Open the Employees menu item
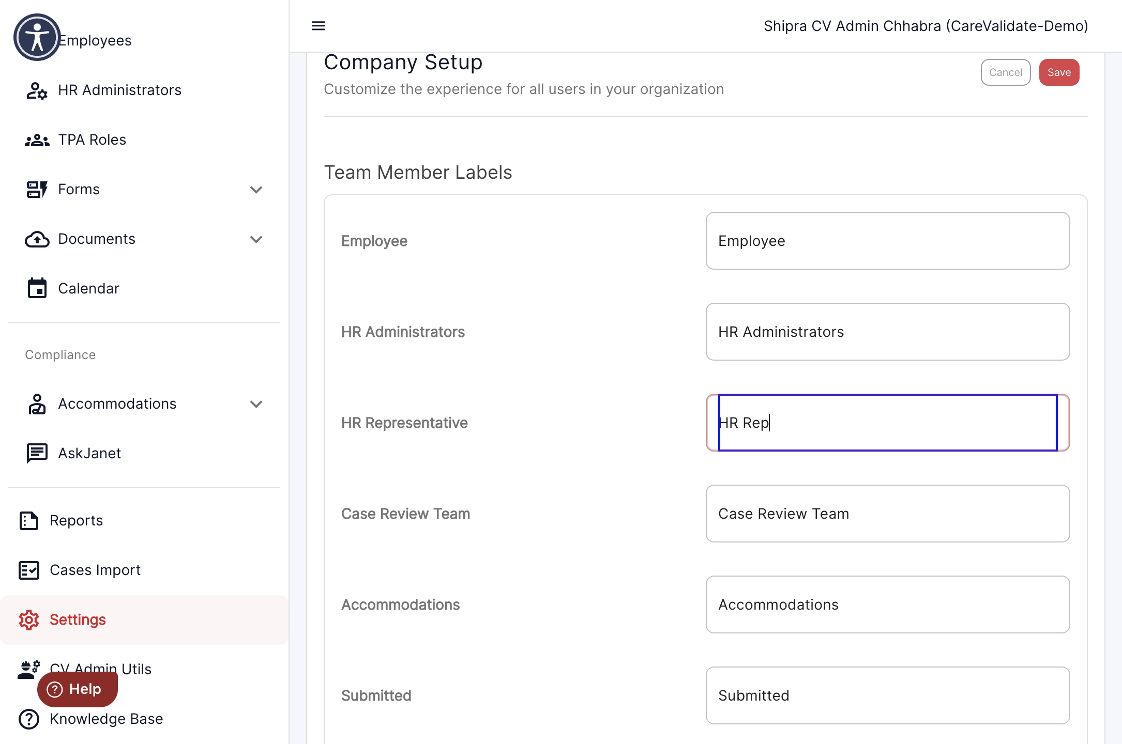Screen dimensions: 1122x744 95,40
